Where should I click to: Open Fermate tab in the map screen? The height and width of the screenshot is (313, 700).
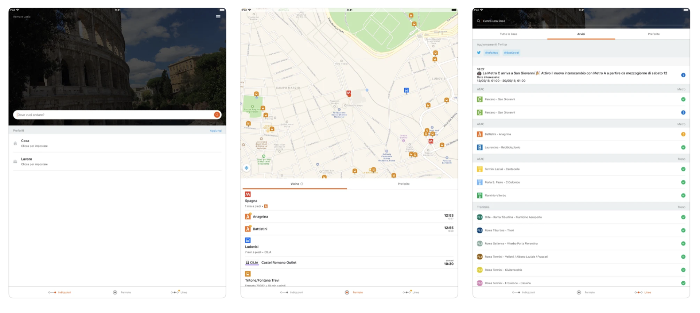pyautogui.click(x=354, y=293)
